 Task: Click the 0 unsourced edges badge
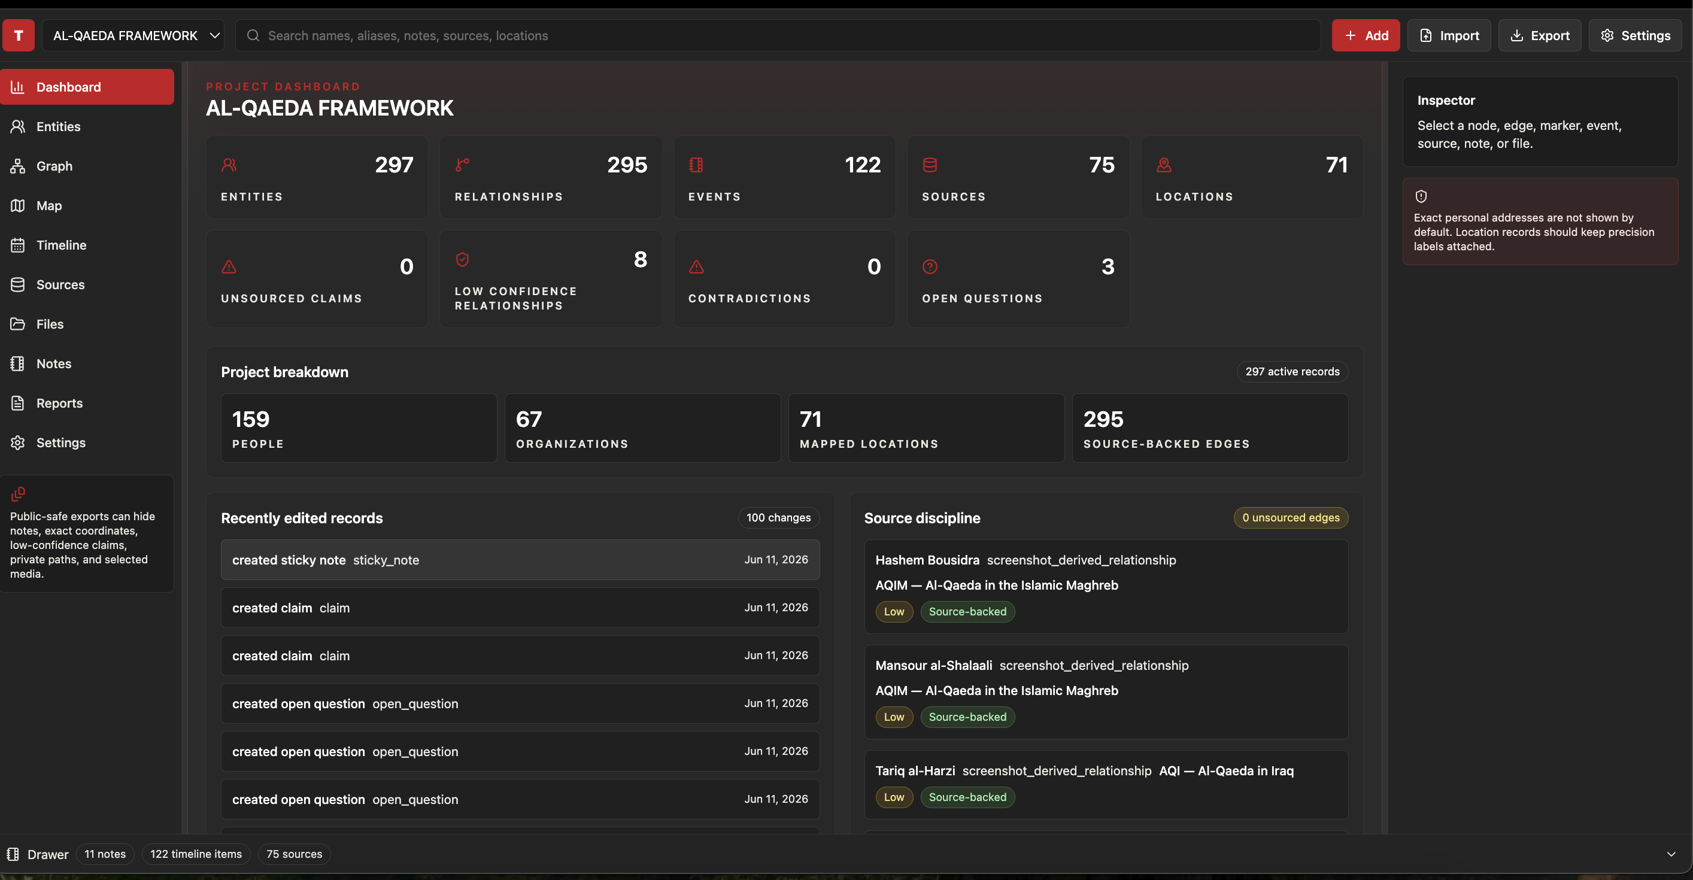click(1291, 517)
